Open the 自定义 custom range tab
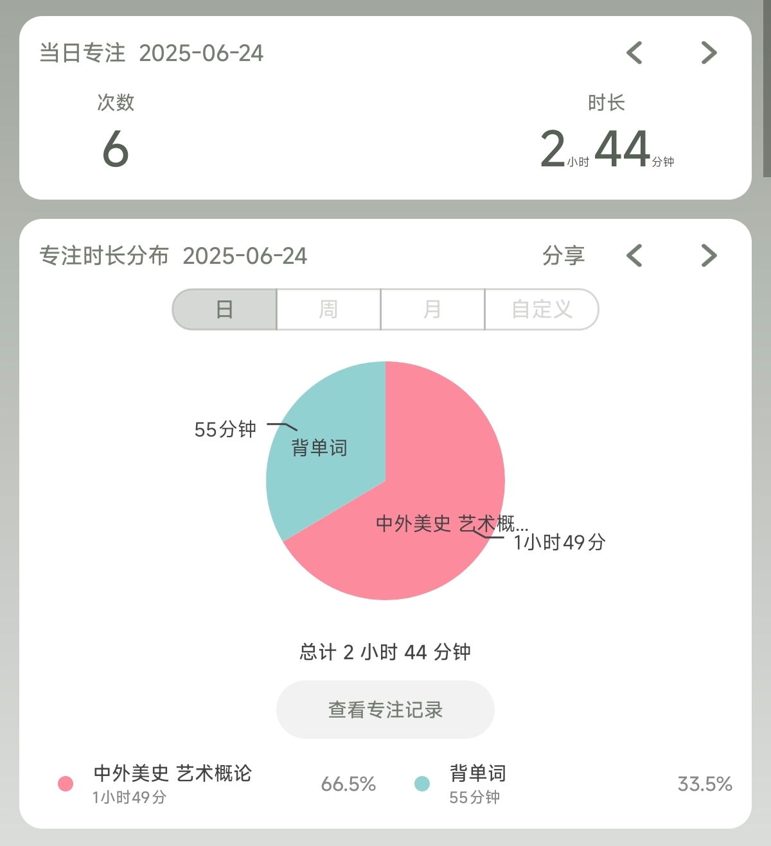The image size is (771, 846). pos(542,309)
